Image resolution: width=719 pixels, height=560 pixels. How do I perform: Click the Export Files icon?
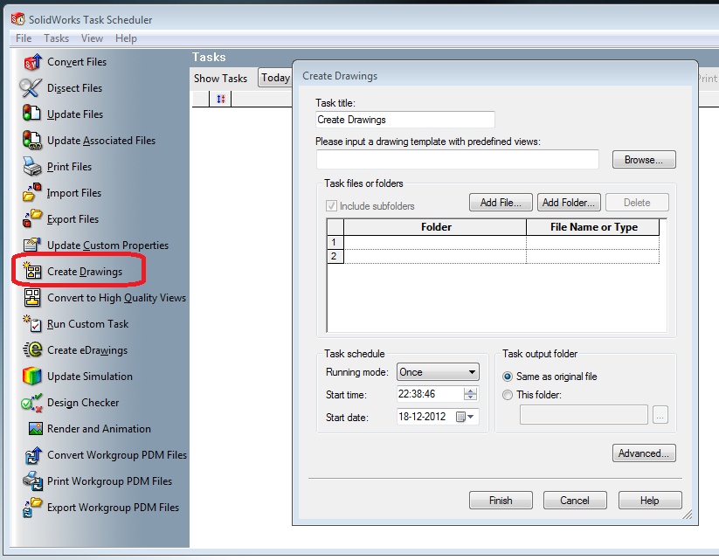(x=31, y=218)
